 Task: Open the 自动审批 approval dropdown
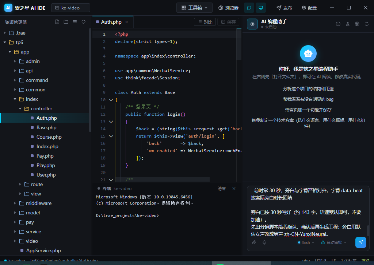point(333,242)
